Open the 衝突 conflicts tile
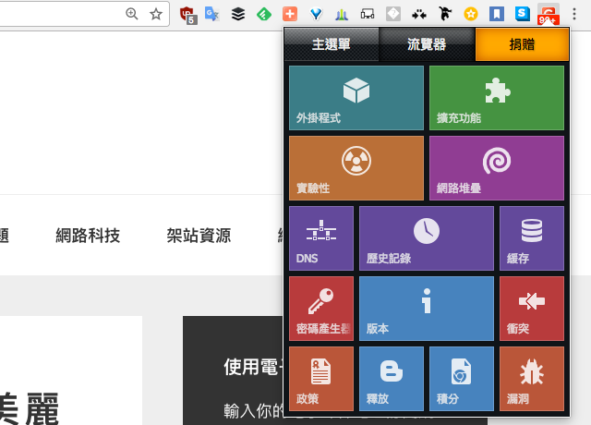The width and height of the screenshot is (591, 425). (531, 309)
